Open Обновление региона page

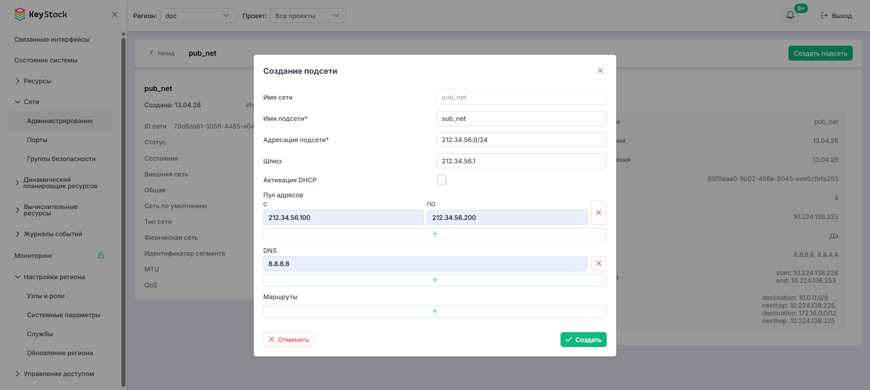point(60,353)
